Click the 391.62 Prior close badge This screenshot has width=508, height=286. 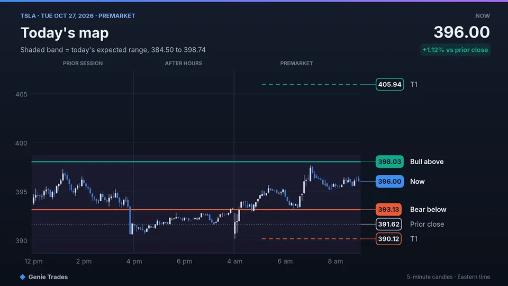point(388,224)
